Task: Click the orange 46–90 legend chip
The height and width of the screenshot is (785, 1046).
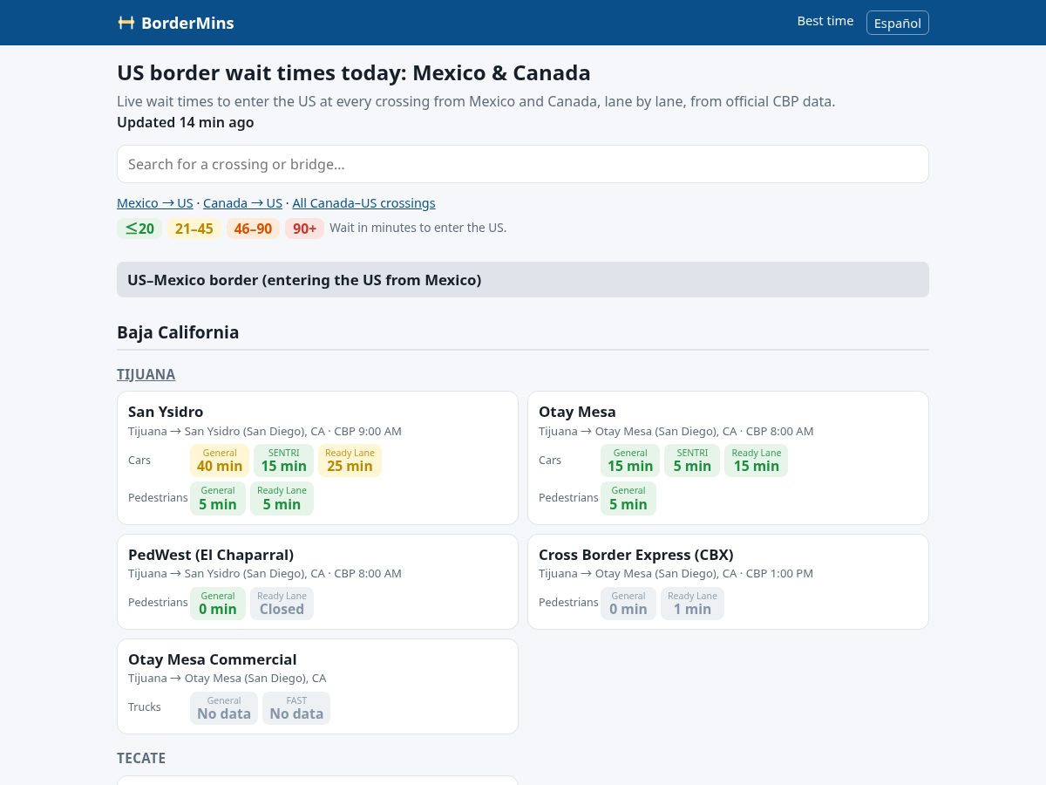Action: coord(253,229)
